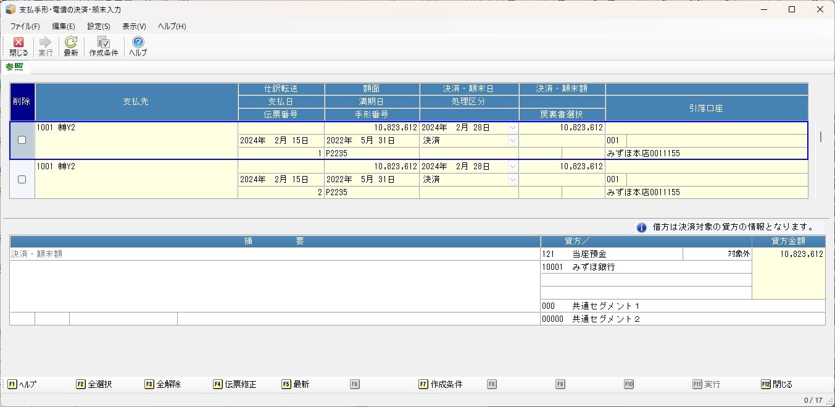Click the F12 閉じる function button

pos(777,384)
